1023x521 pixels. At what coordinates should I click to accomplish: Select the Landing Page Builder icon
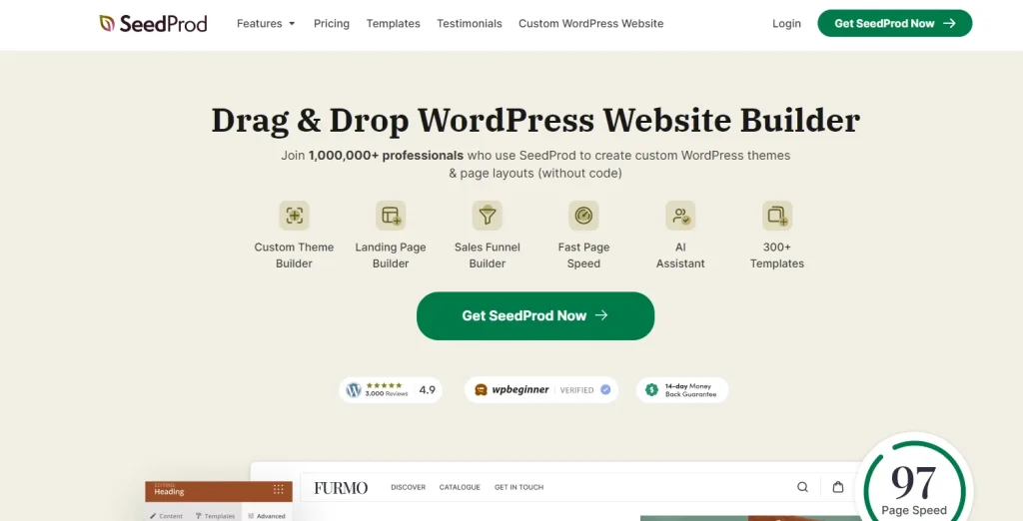[391, 216]
